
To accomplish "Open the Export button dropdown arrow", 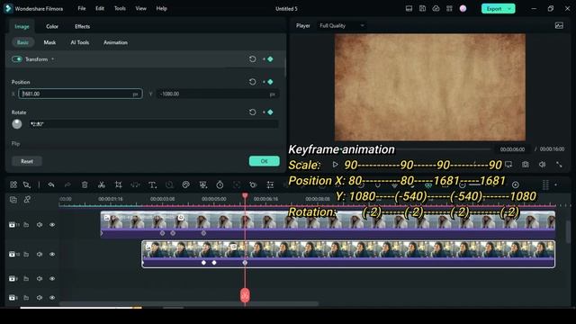I will (509, 8).
